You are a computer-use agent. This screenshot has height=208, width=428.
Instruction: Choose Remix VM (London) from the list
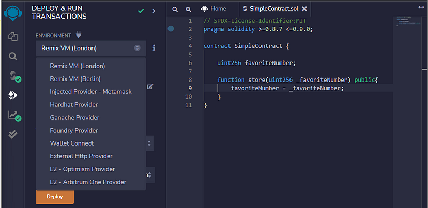pyautogui.click(x=90, y=66)
